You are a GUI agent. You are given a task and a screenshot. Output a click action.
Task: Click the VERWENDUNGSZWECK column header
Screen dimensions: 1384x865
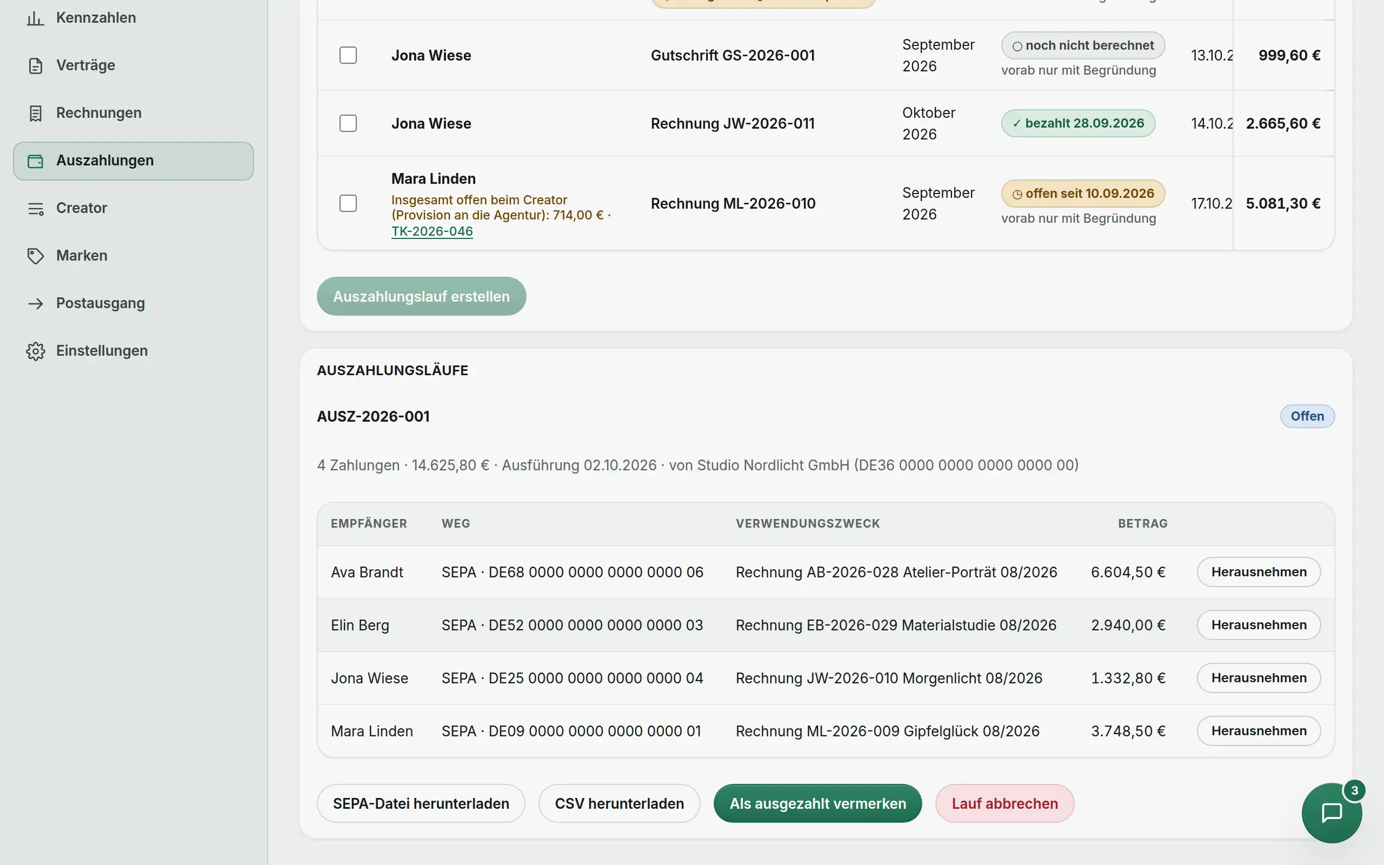808,523
